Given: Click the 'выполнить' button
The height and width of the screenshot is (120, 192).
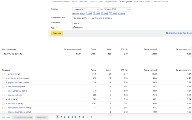Looking at the screenshot, I should tap(42, 117).
